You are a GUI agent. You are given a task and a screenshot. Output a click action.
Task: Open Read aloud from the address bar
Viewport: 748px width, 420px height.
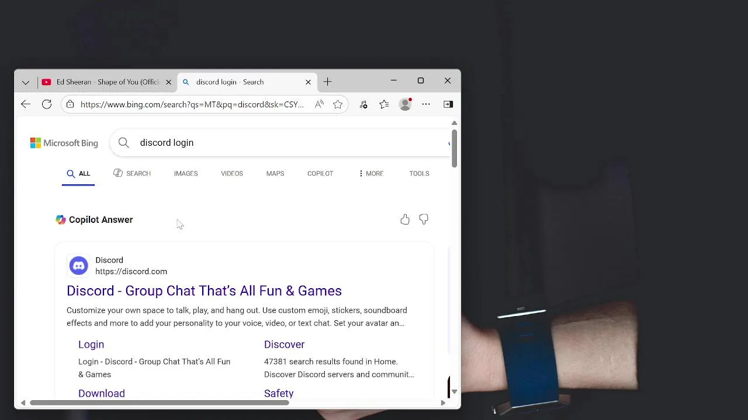(x=319, y=104)
